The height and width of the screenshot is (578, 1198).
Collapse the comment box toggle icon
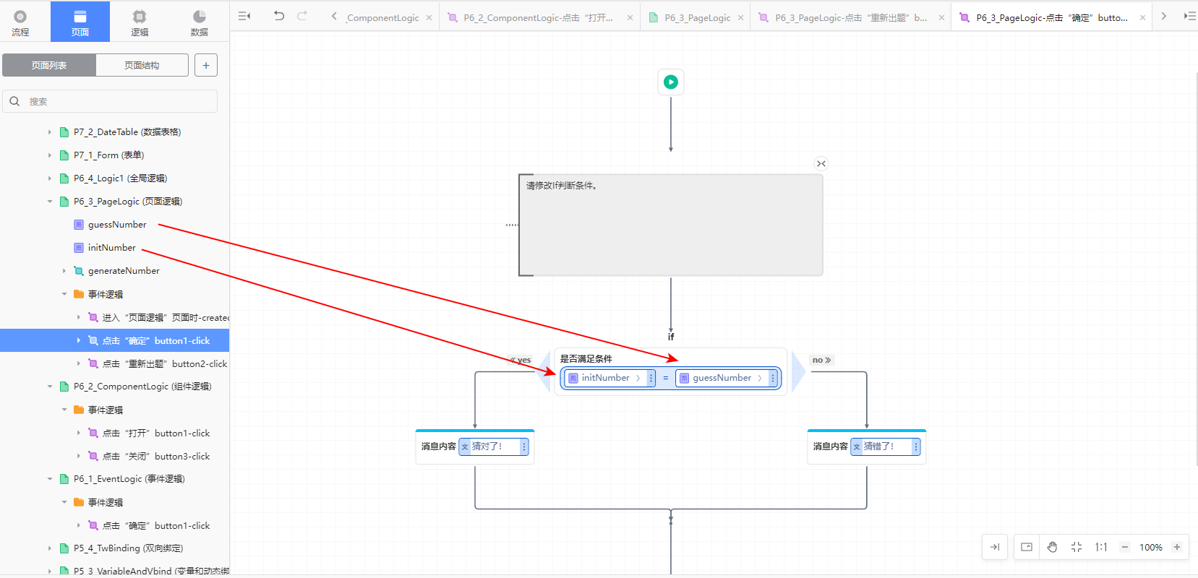click(821, 163)
